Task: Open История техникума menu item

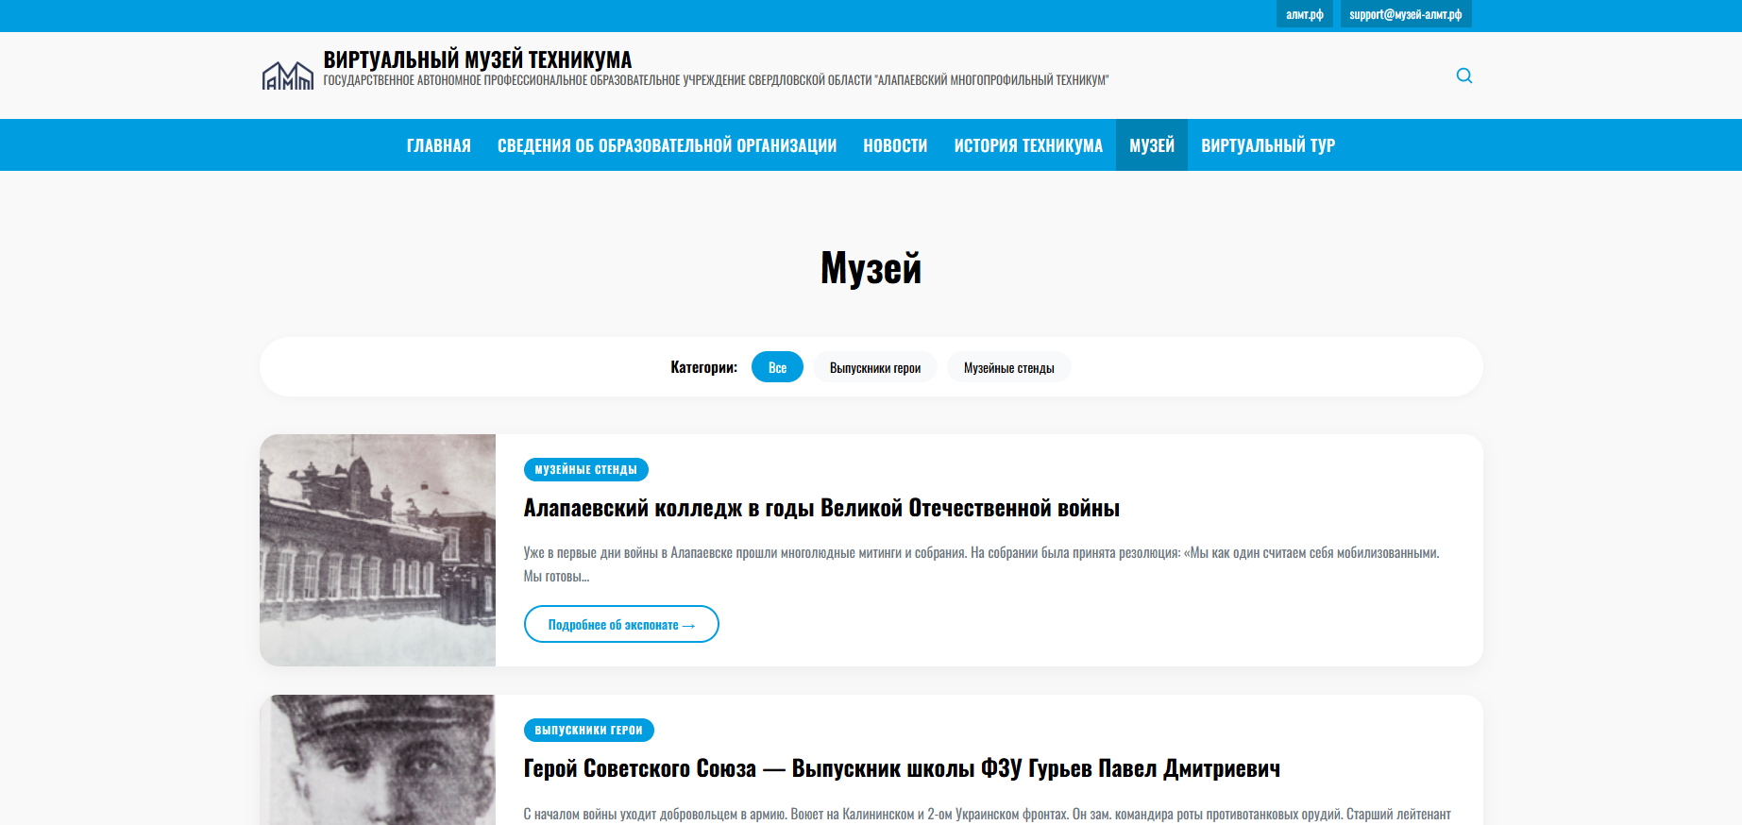Action: 1028,145
